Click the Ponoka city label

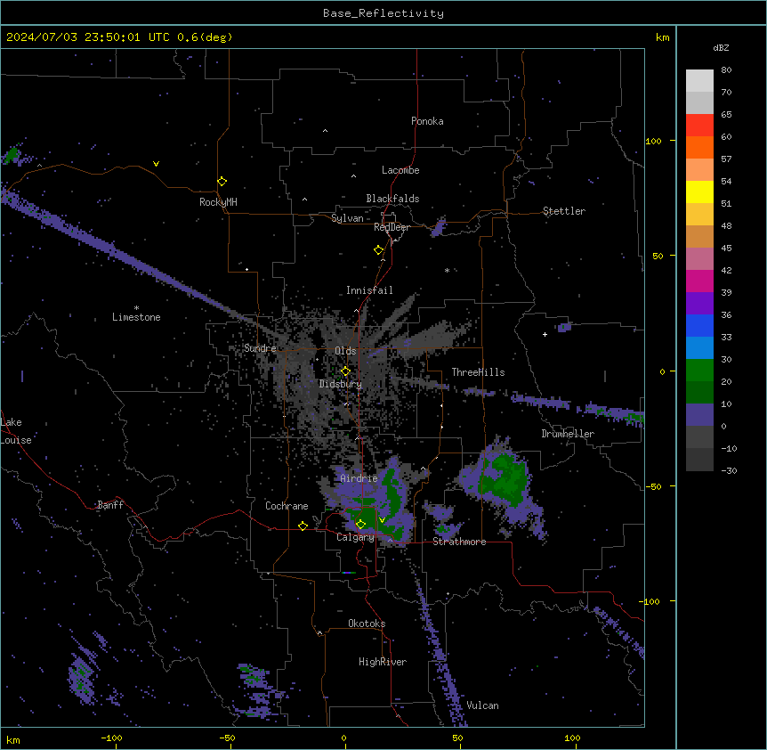coord(427,121)
